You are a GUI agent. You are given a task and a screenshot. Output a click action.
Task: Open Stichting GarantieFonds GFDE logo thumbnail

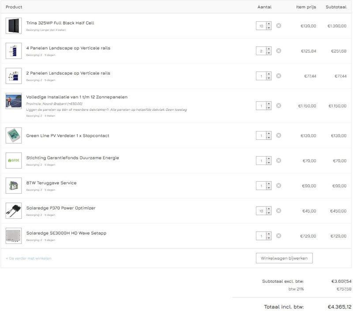click(x=14, y=161)
